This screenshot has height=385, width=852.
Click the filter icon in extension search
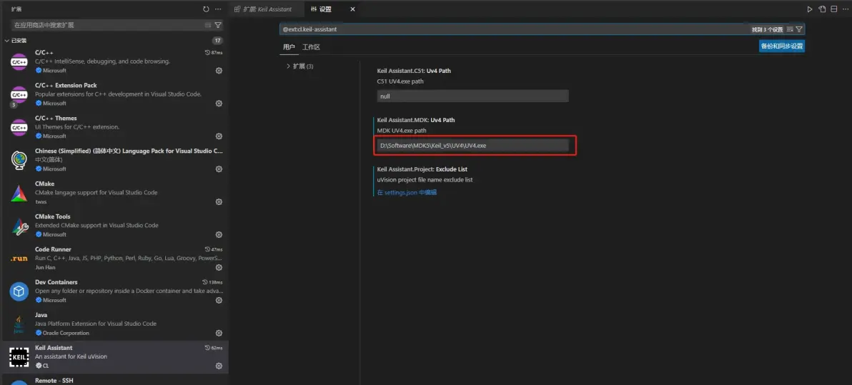click(218, 25)
